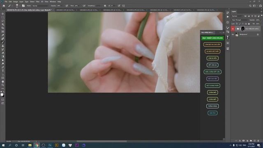Select the Hand tool
The width and height of the screenshot is (263, 148).
point(3,81)
